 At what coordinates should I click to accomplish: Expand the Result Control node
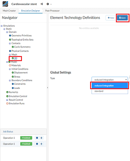coord(7,100)
